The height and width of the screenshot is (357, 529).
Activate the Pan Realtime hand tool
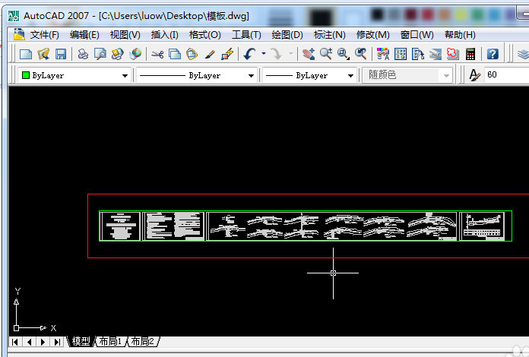(309, 54)
